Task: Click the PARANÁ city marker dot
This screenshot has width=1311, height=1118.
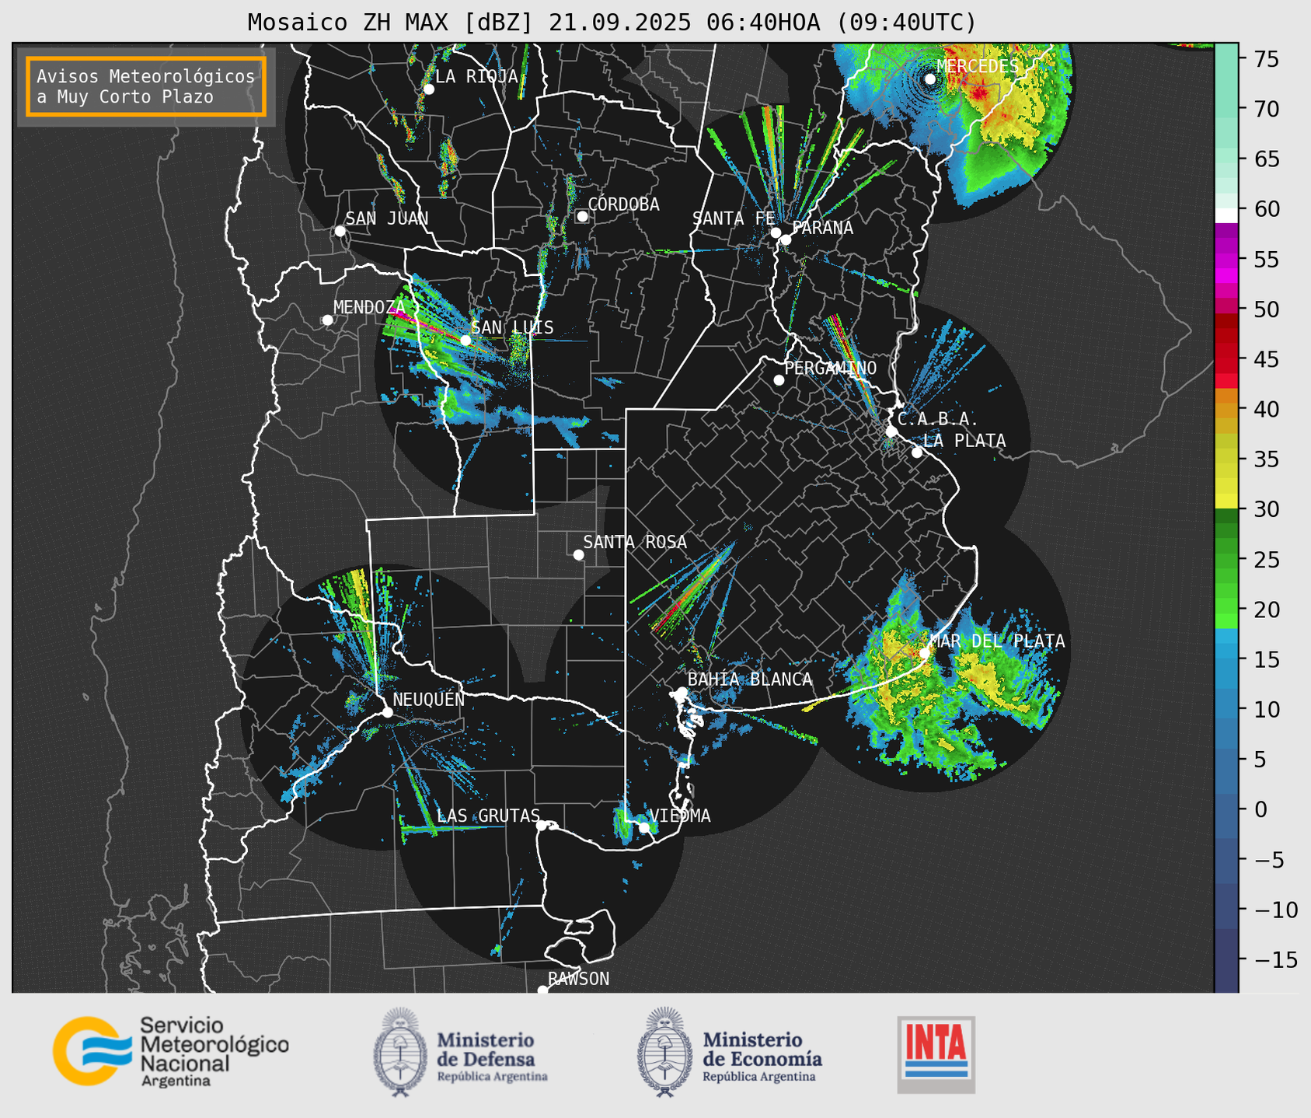Action: coord(786,239)
